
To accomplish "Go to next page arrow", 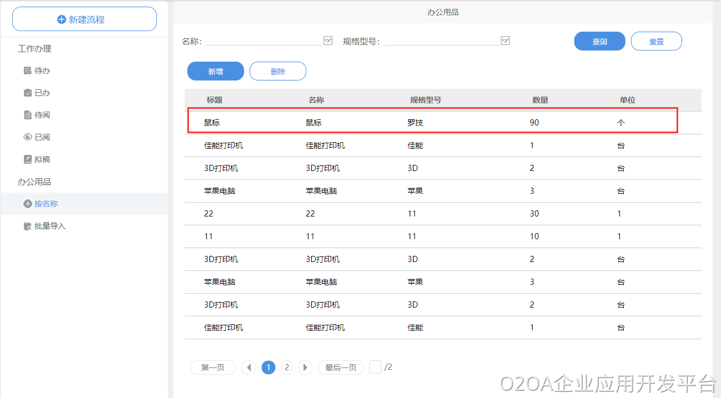I will [305, 367].
